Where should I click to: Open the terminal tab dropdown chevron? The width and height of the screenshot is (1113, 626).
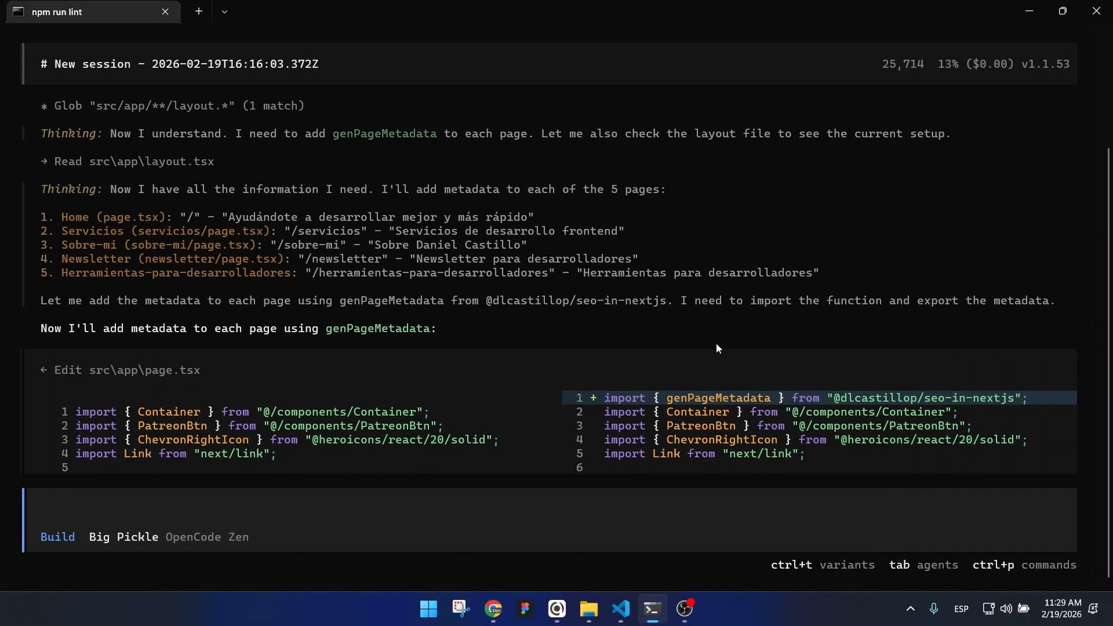[225, 11]
